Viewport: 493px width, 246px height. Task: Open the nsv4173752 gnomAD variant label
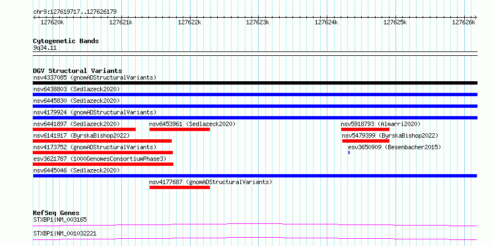click(x=95, y=147)
